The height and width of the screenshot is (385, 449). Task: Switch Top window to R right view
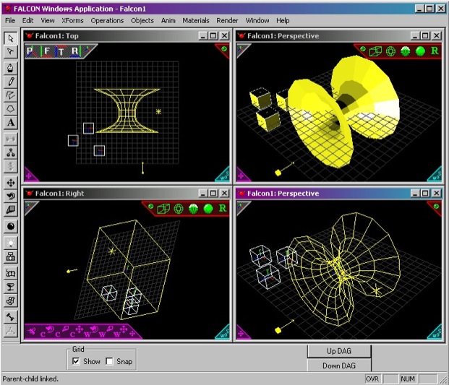click(x=75, y=51)
